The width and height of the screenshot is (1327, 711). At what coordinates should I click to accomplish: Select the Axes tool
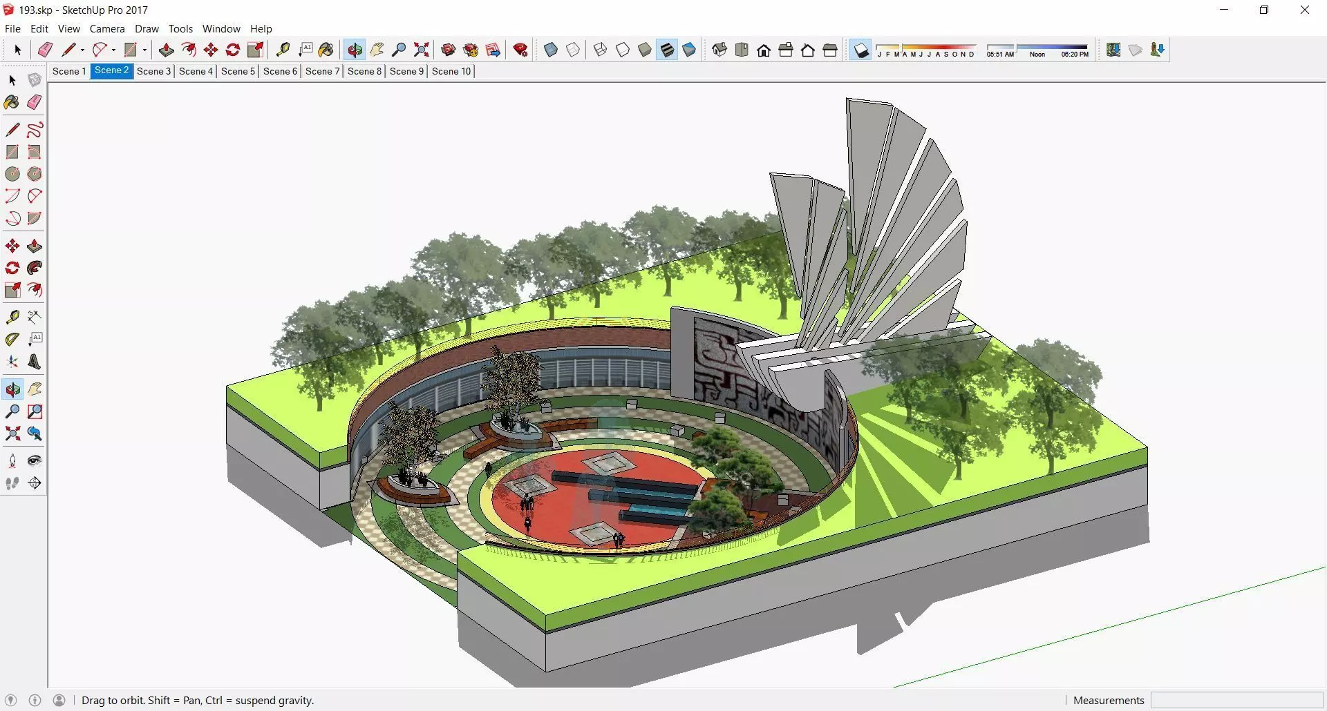[x=12, y=362]
